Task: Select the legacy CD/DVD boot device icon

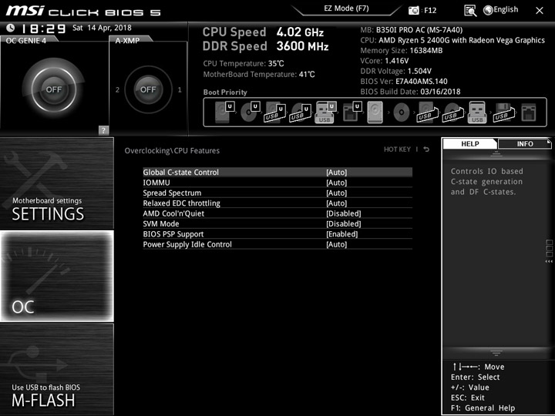Action: (x=402, y=112)
